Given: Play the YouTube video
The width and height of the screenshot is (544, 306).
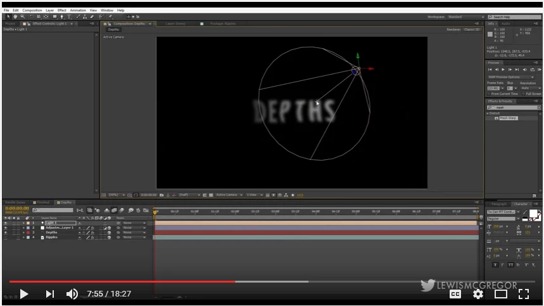Looking at the screenshot, I should 24,294.
